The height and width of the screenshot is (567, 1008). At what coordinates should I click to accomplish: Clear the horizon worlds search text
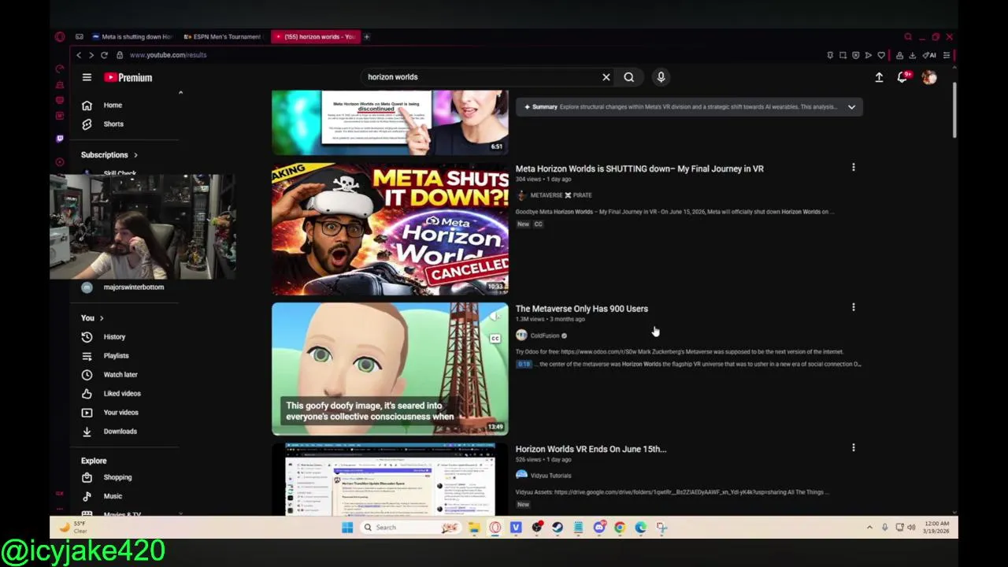pos(606,77)
